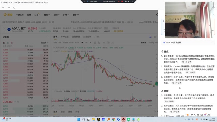Screen dimensions: 217x122
Task: Click the AI icon above the chart
Action: coord(151,37)
